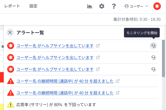Open third ユーザー名 がヘルプサインを出しています link

55,69
